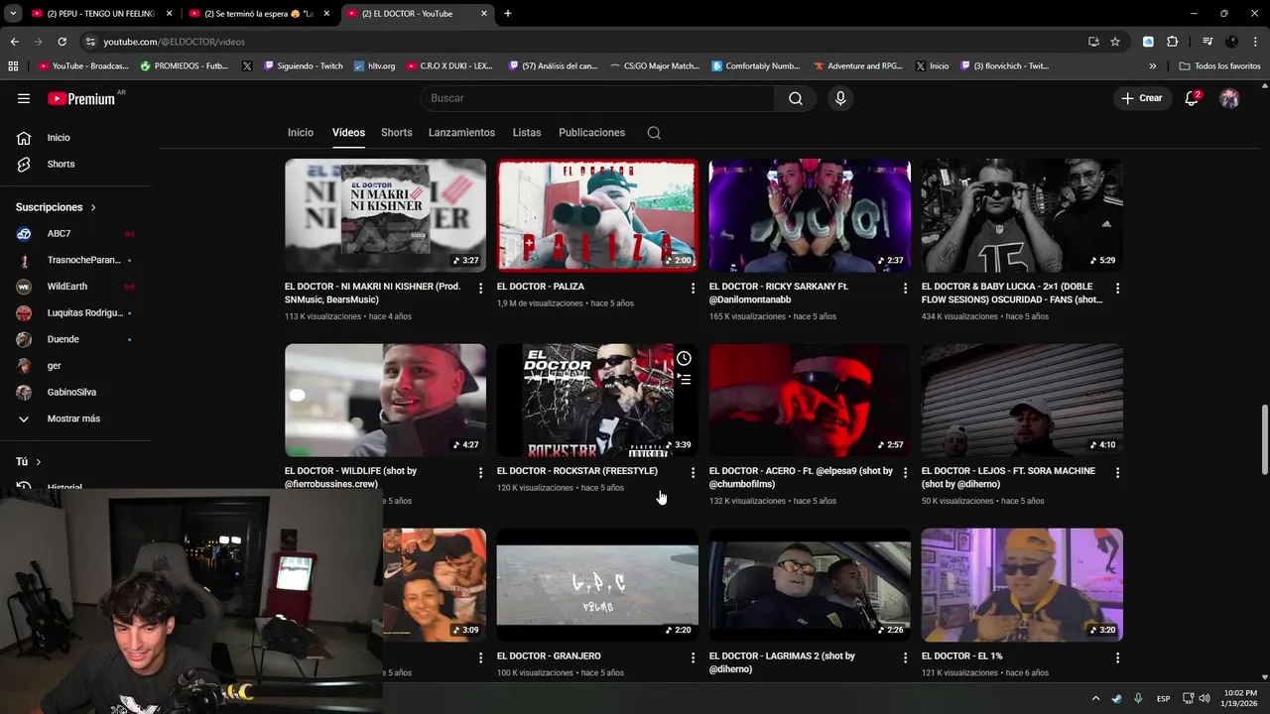Play the ACERO video thumbnail
Viewport: 1270px width, 714px height.
[810, 401]
